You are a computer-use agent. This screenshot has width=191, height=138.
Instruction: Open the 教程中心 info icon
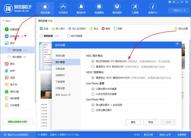coord(153,7)
